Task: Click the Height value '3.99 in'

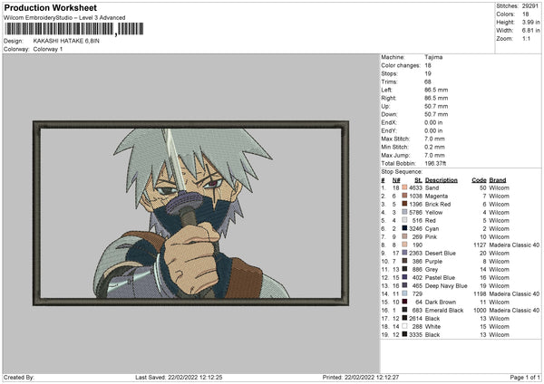Action: (x=530, y=22)
